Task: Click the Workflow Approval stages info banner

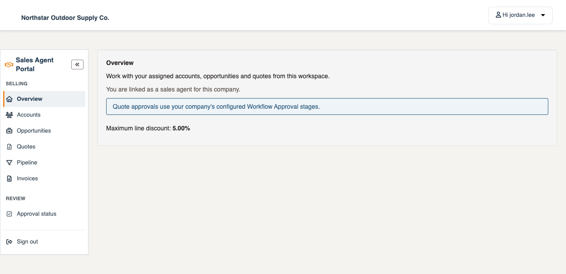Action: tap(327, 107)
